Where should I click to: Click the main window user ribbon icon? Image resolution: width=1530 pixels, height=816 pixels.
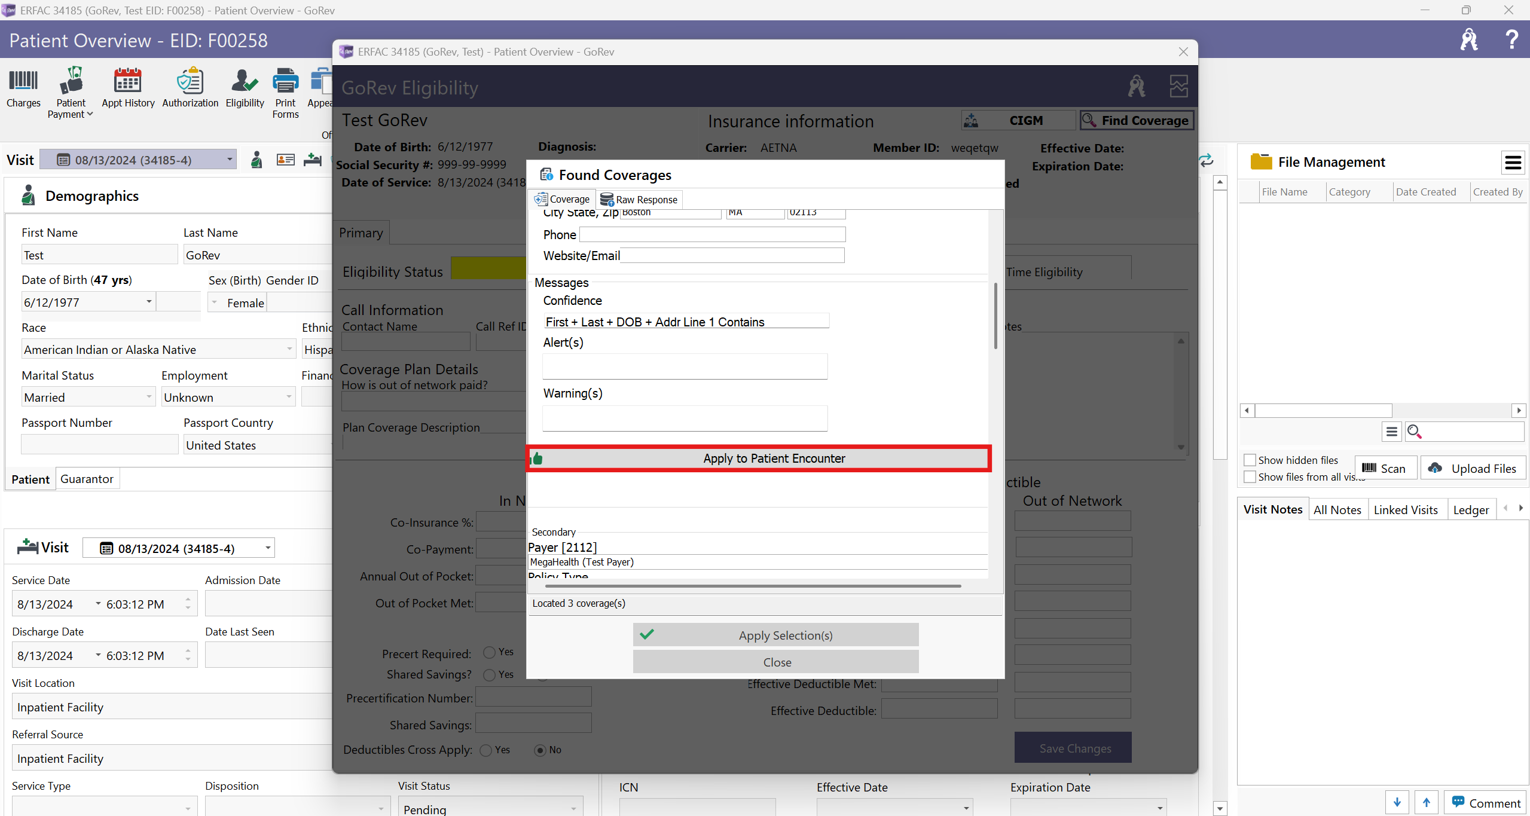click(1468, 39)
